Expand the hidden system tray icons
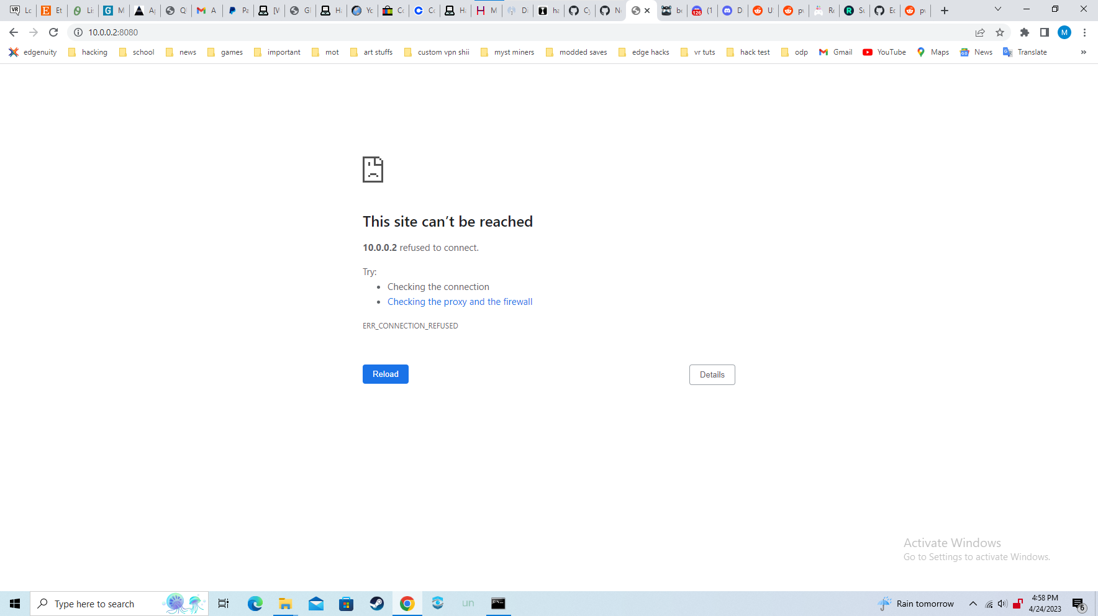Viewport: 1098px width, 616px height. [x=973, y=603]
